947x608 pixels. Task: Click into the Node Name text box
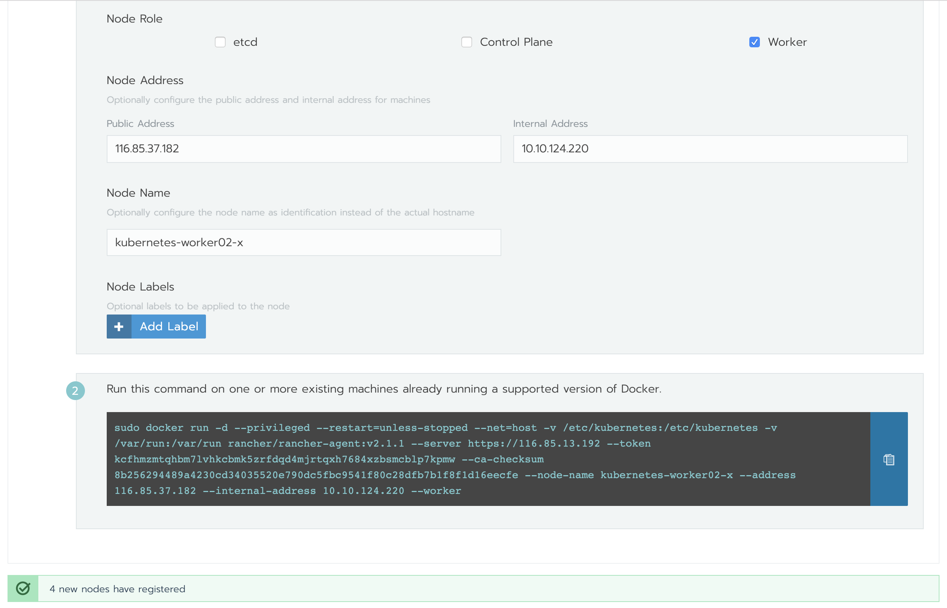click(303, 242)
